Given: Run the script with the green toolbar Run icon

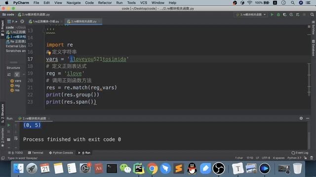Looking at the screenshot, I should [x=272, y=14].
